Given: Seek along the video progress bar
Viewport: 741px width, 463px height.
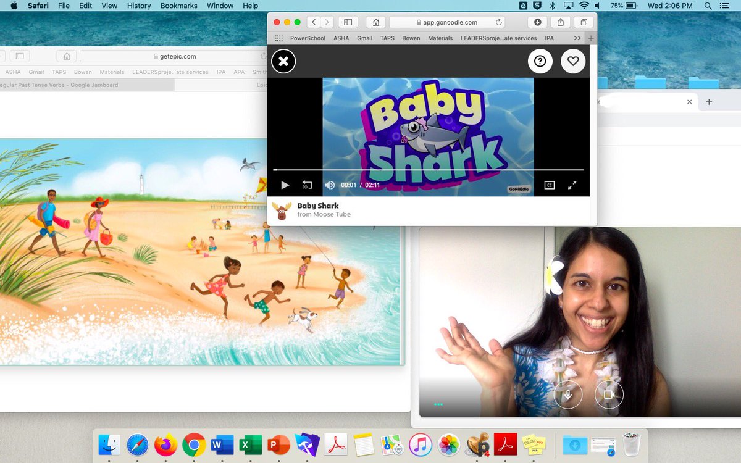Looking at the screenshot, I should click(x=428, y=169).
